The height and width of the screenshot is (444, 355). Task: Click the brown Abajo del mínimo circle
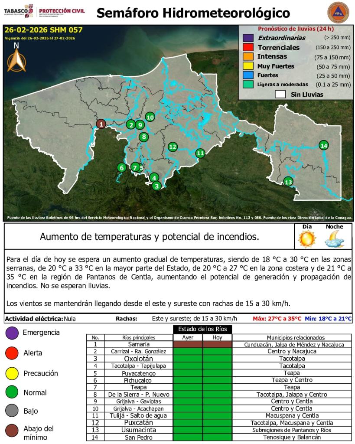point(12,431)
